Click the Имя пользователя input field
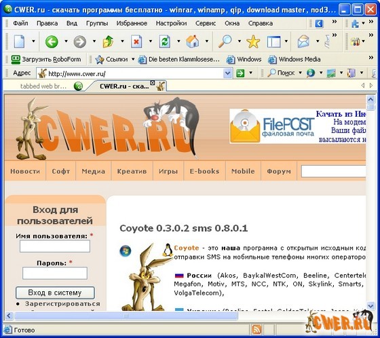 [x=55, y=246]
